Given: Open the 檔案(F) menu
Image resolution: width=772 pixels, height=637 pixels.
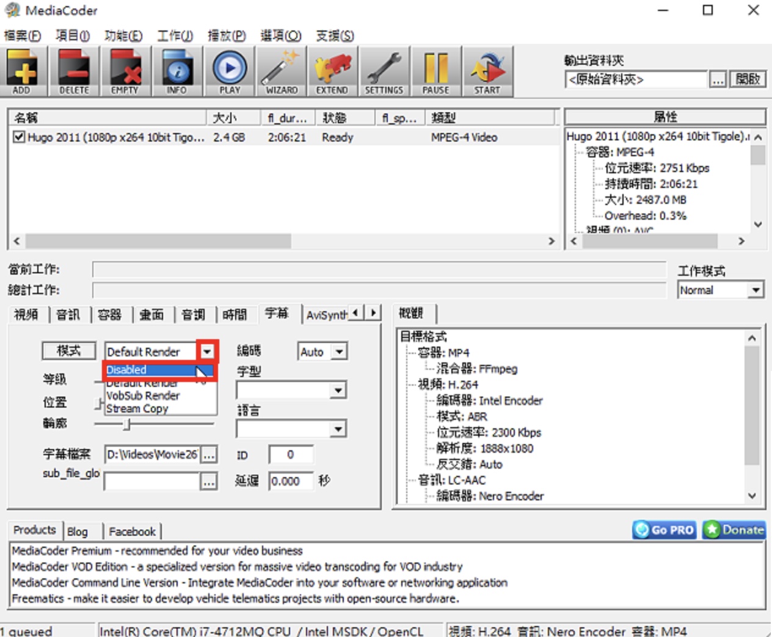Looking at the screenshot, I should point(23,35).
